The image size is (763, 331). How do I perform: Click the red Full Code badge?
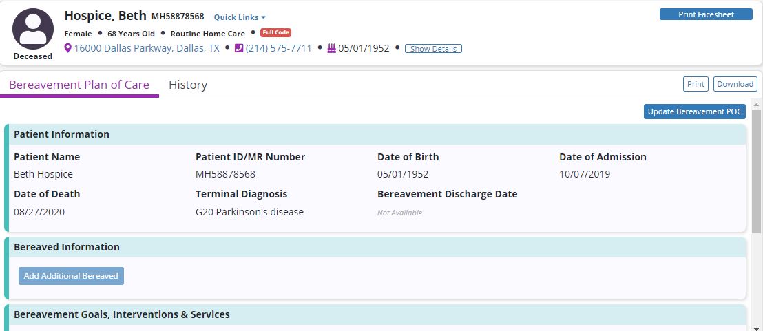[x=275, y=33]
